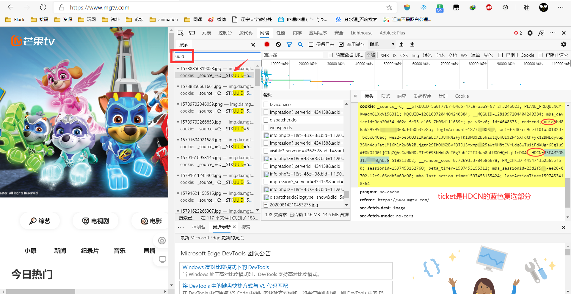
Task: Collapse search result 15791621158515.jpg
Action: [x=178, y=193]
